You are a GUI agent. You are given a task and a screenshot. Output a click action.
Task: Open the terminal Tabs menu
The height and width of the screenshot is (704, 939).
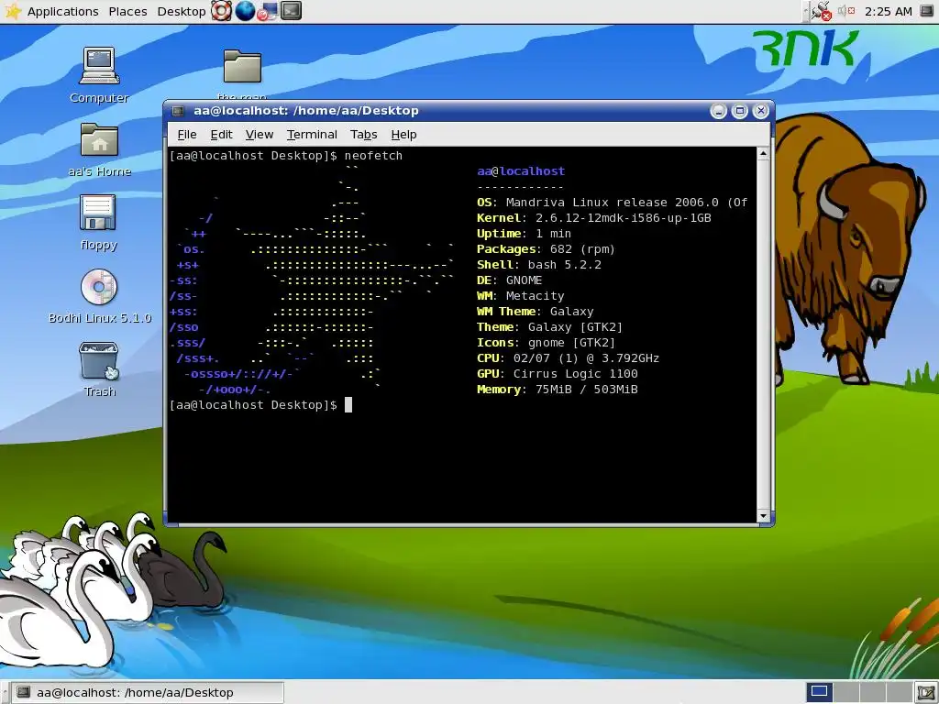tap(363, 135)
